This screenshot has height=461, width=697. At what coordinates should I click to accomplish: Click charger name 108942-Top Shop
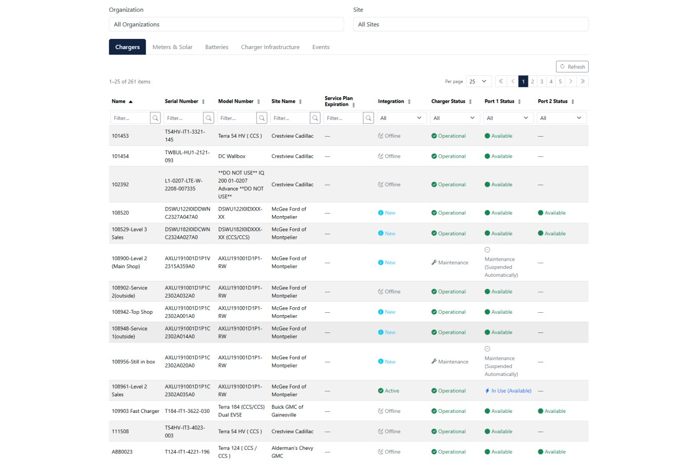(132, 312)
